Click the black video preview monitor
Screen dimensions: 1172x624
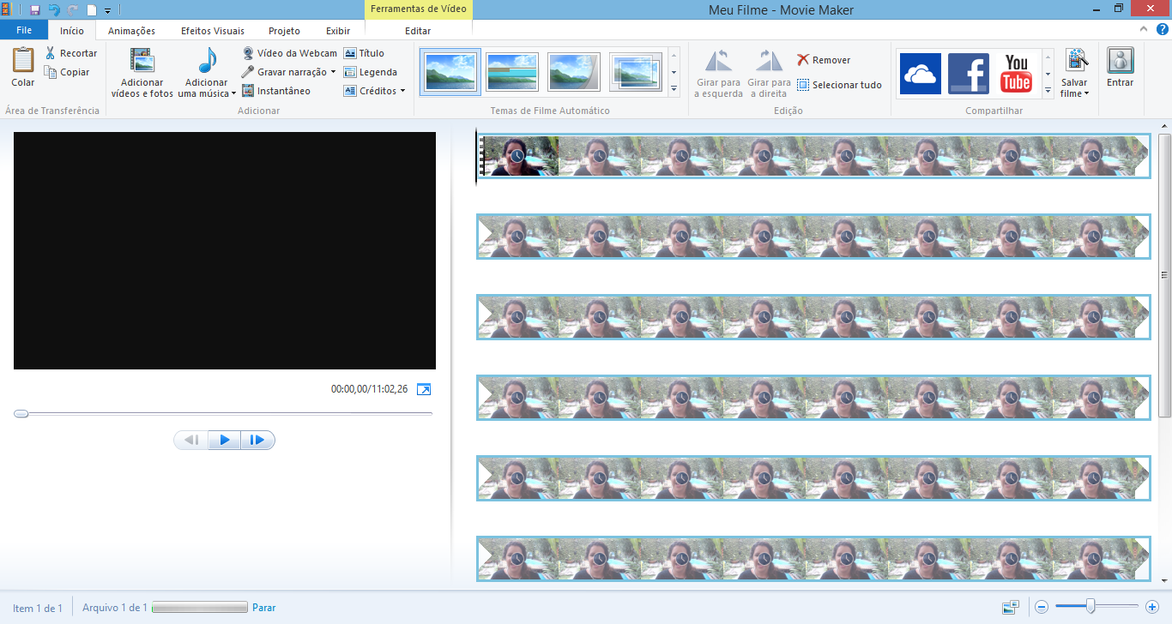(225, 250)
